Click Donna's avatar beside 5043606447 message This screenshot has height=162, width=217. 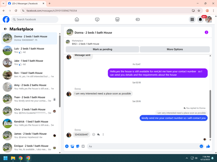pos(69,135)
